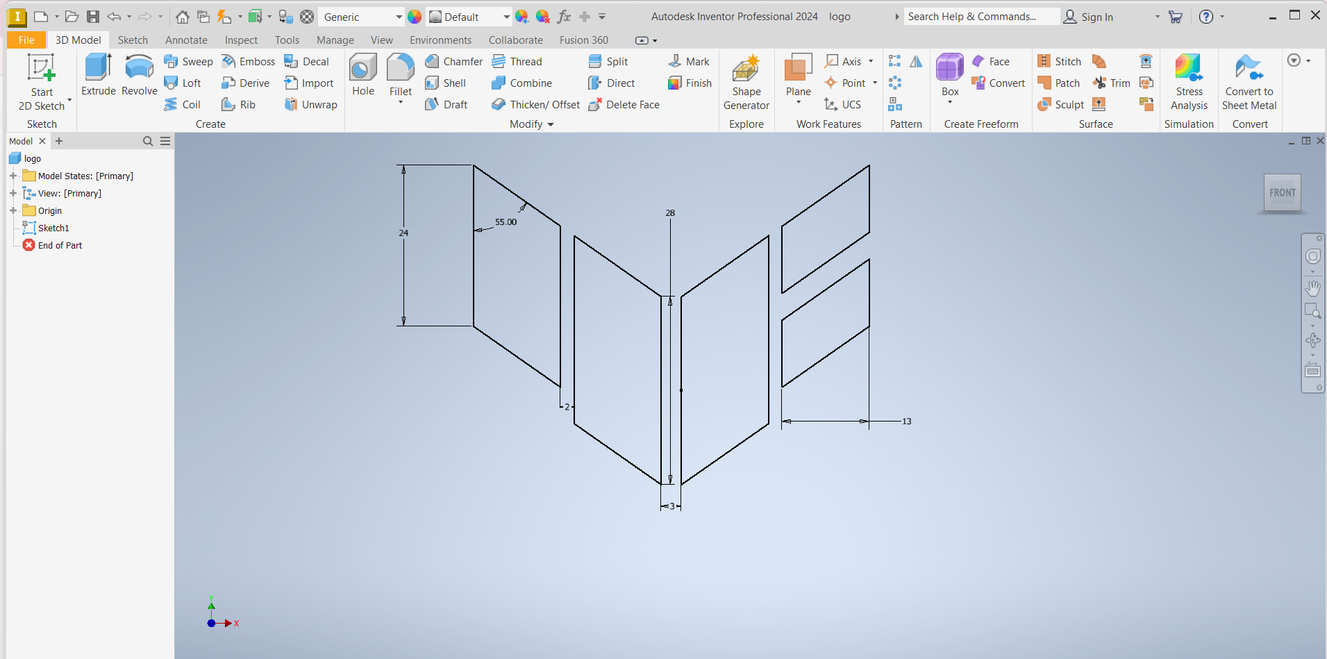The height and width of the screenshot is (659, 1327).
Task: Open the Default appearance dropdown
Action: click(506, 17)
